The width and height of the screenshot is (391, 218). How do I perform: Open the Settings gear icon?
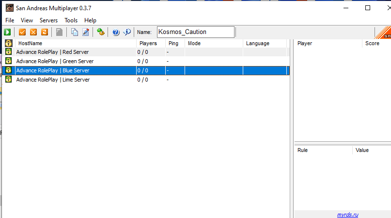click(x=101, y=32)
